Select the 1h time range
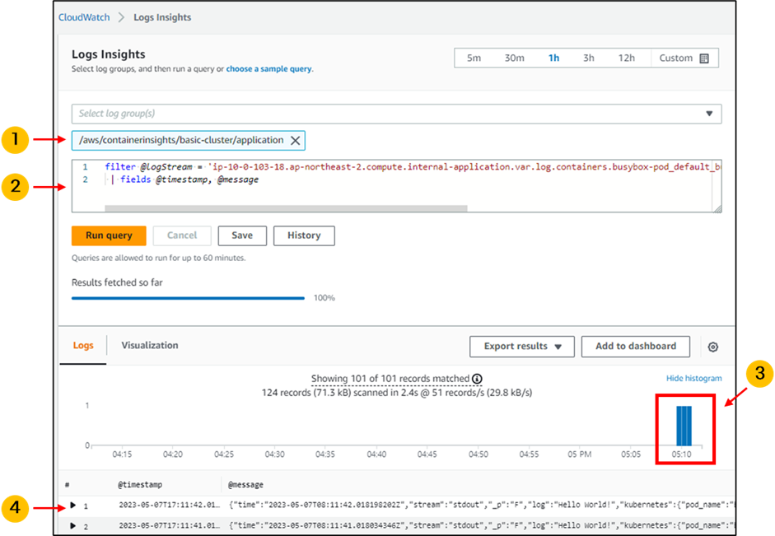Screen dimensions: 775x536 pyautogui.click(x=553, y=58)
